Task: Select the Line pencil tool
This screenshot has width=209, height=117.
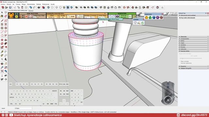Action: point(2,20)
